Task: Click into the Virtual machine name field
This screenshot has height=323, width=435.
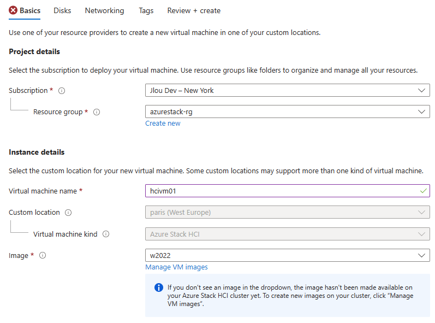Action: click(x=288, y=191)
